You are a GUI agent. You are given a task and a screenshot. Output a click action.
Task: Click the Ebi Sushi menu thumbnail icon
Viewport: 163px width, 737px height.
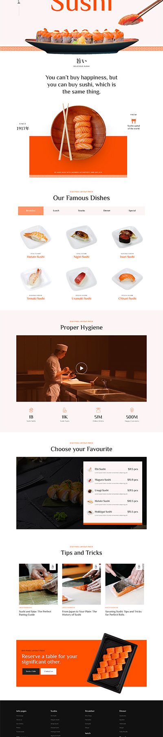click(90, 470)
